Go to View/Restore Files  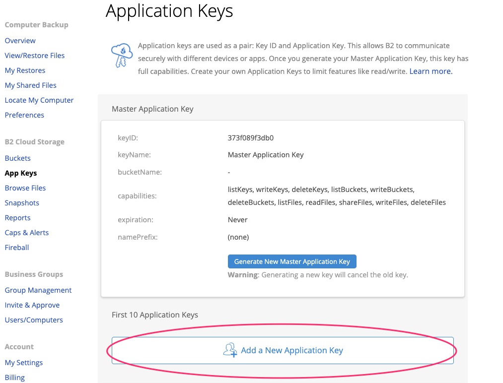tap(35, 56)
